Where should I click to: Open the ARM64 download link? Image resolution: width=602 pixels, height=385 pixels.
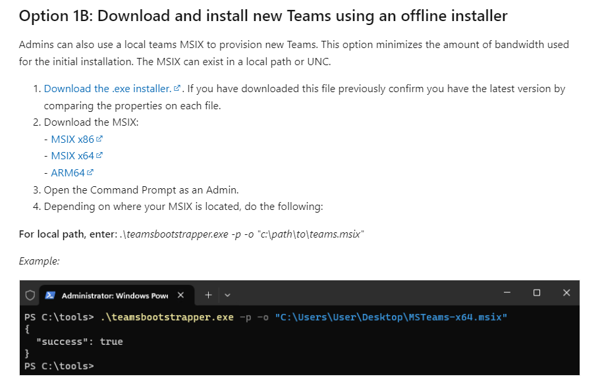[x=68, y=173]
